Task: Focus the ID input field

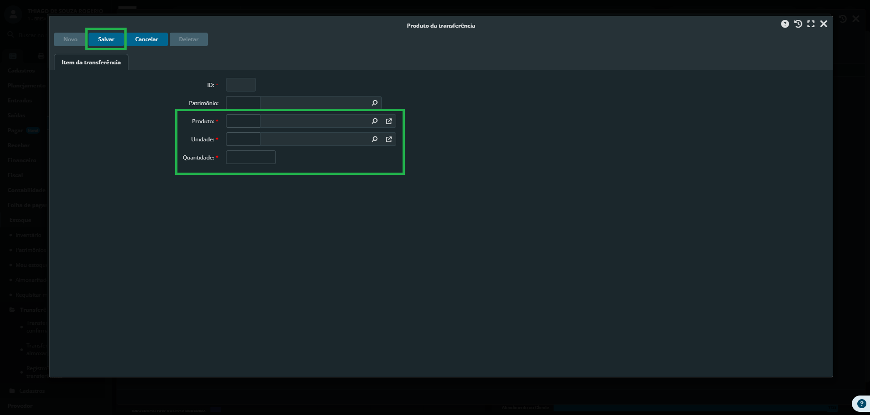Action: [241, 85]
